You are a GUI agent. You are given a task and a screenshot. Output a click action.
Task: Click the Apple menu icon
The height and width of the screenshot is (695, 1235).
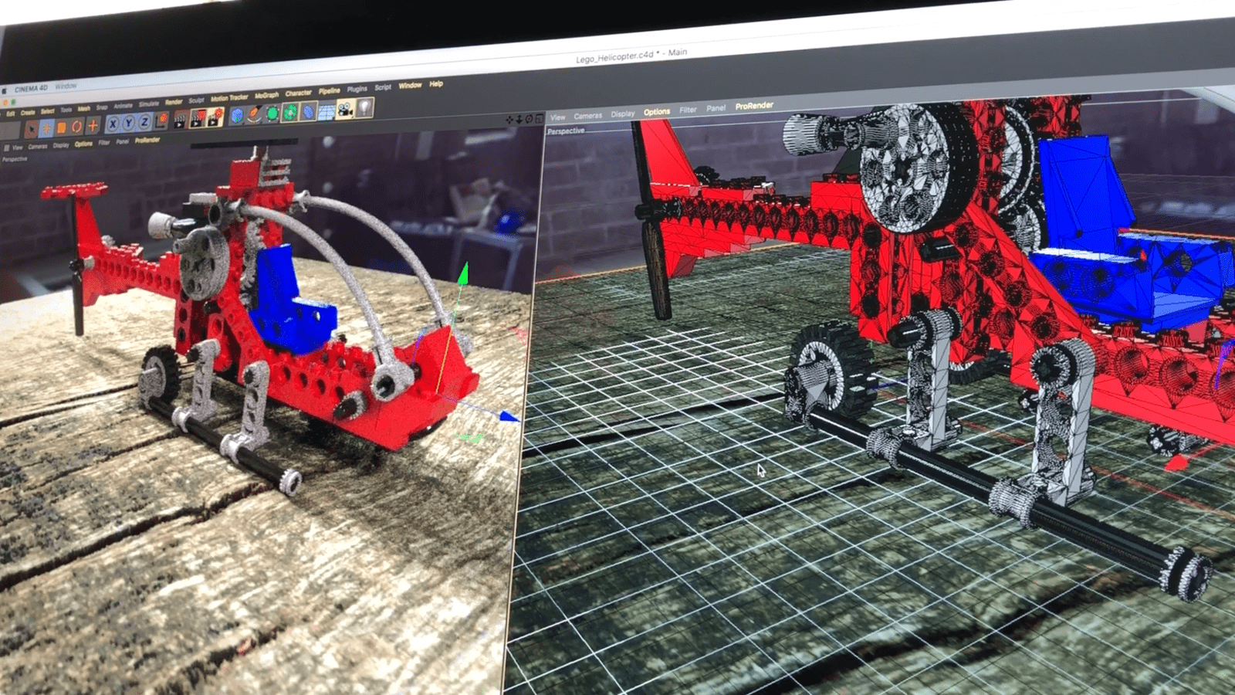point(5,91)
